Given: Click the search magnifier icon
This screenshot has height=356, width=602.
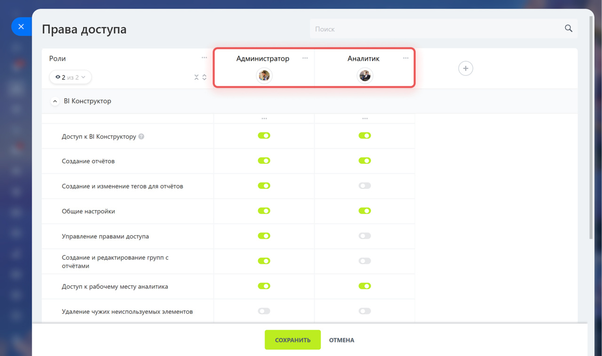Looking at the screenshot, I should pyautogui.click(x=569, y=29).
